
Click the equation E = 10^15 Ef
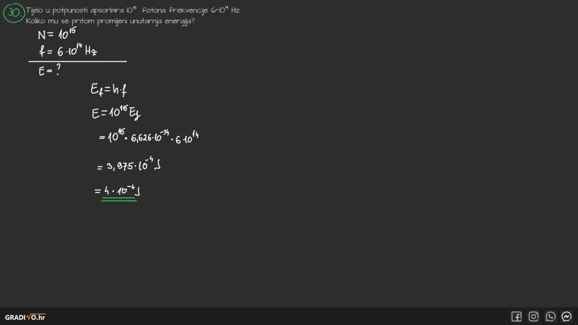point(116,113)
